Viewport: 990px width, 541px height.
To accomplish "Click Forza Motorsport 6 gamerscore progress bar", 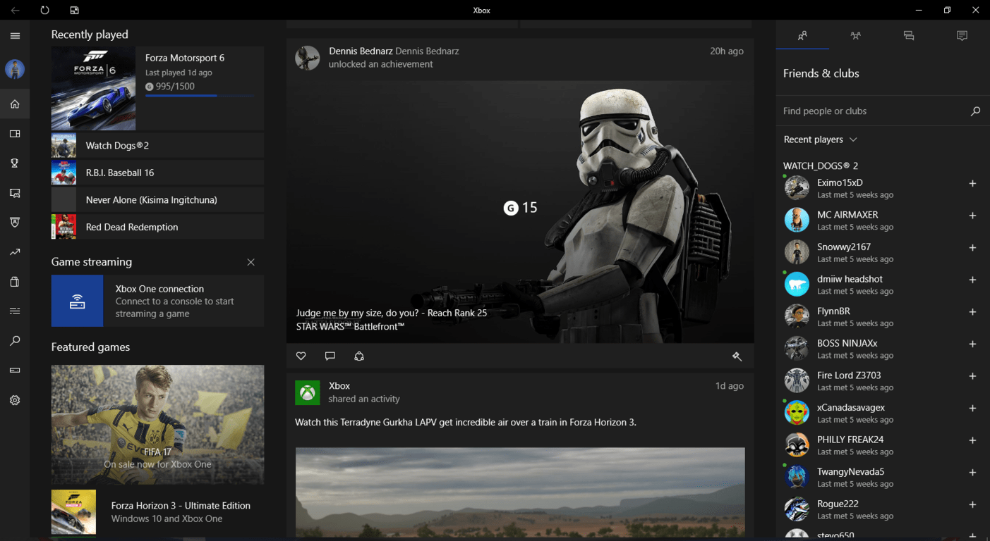I will pyautogui.click(x=200, y=96).
